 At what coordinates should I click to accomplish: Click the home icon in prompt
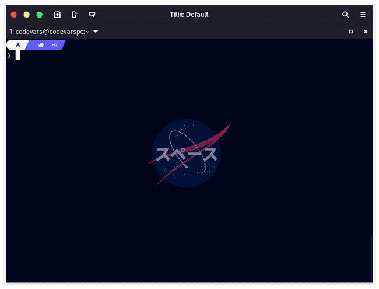point(41,45)
